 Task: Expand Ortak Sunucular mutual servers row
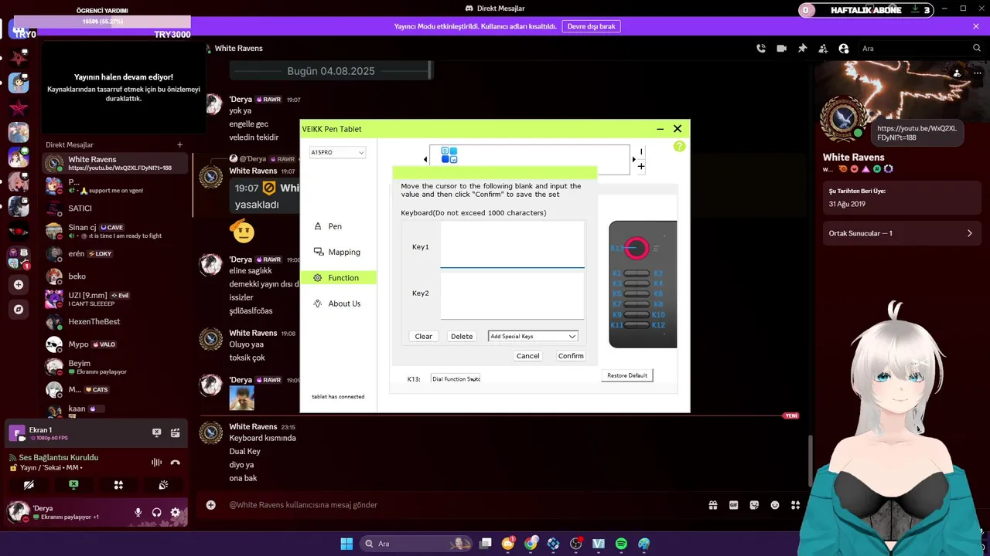pyautogui.click(x=901, y=233)
